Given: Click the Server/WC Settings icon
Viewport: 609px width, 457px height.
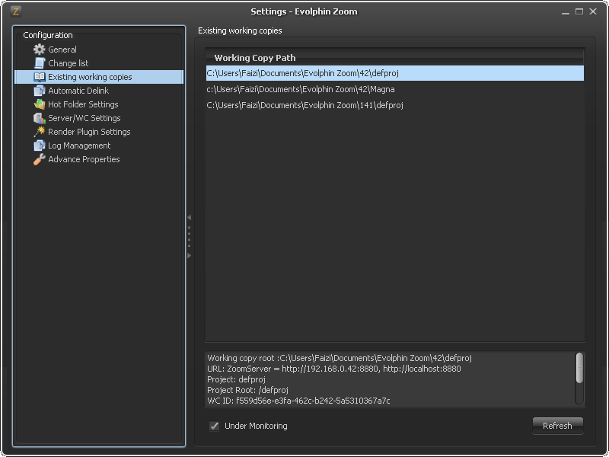Looking at the screenshot, I should coord(40,118).
